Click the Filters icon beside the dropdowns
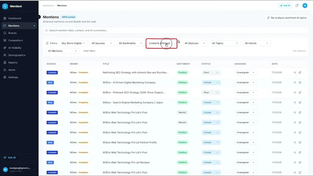The height and width of the screenshot is (176, 313). (47, 43)
